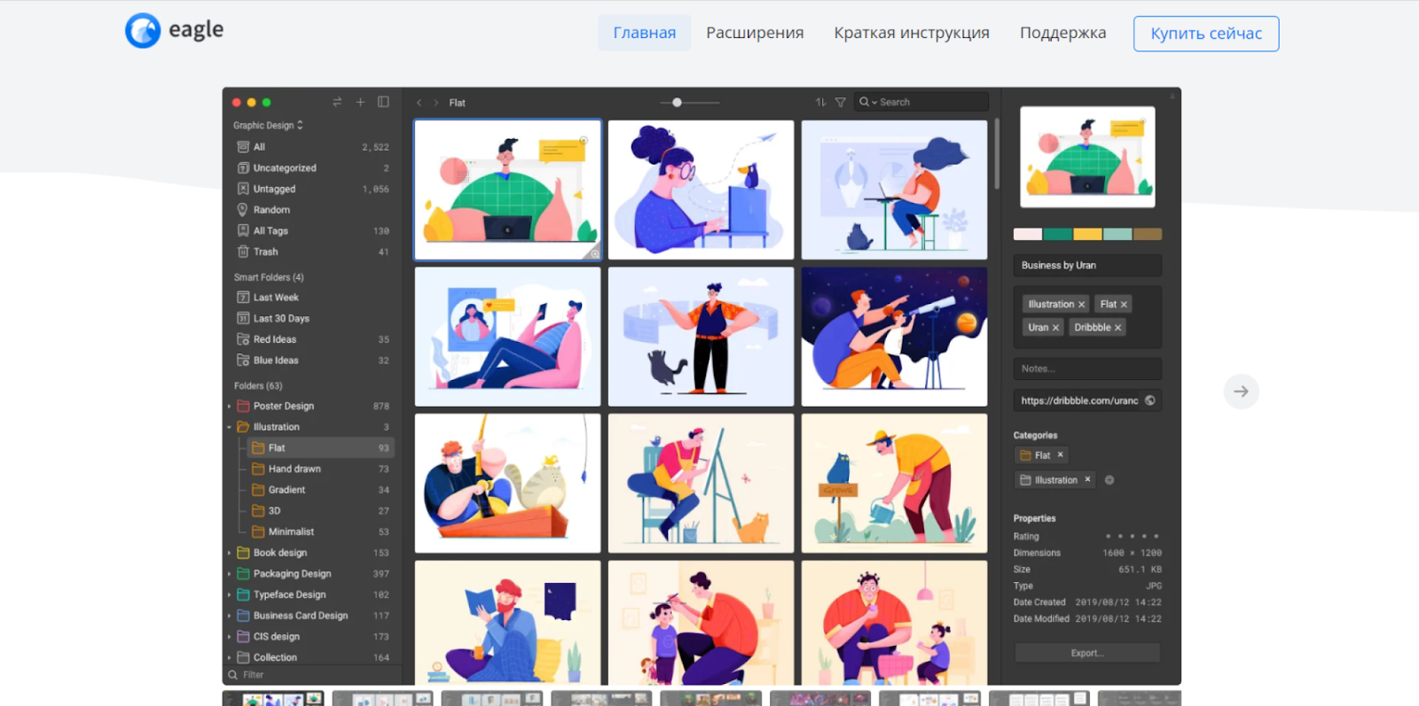Viewport: 1419px width, 706px height.
Task: Select the gardener watering plants thumbnail
Action: click(x=894, y=484)
